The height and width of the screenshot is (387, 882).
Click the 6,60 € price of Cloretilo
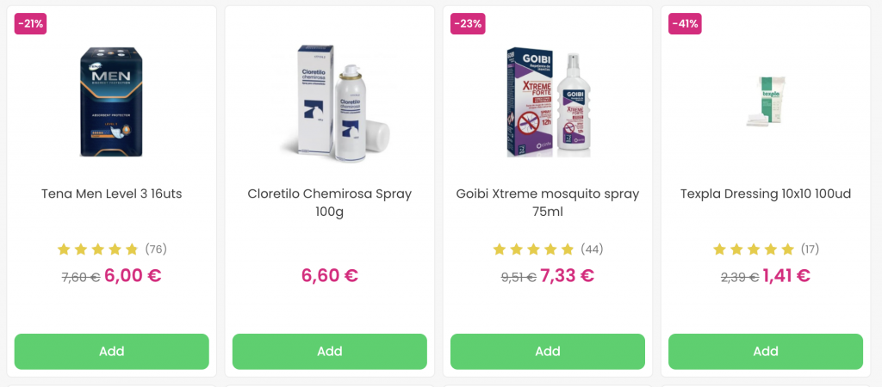tap(330, 276)
